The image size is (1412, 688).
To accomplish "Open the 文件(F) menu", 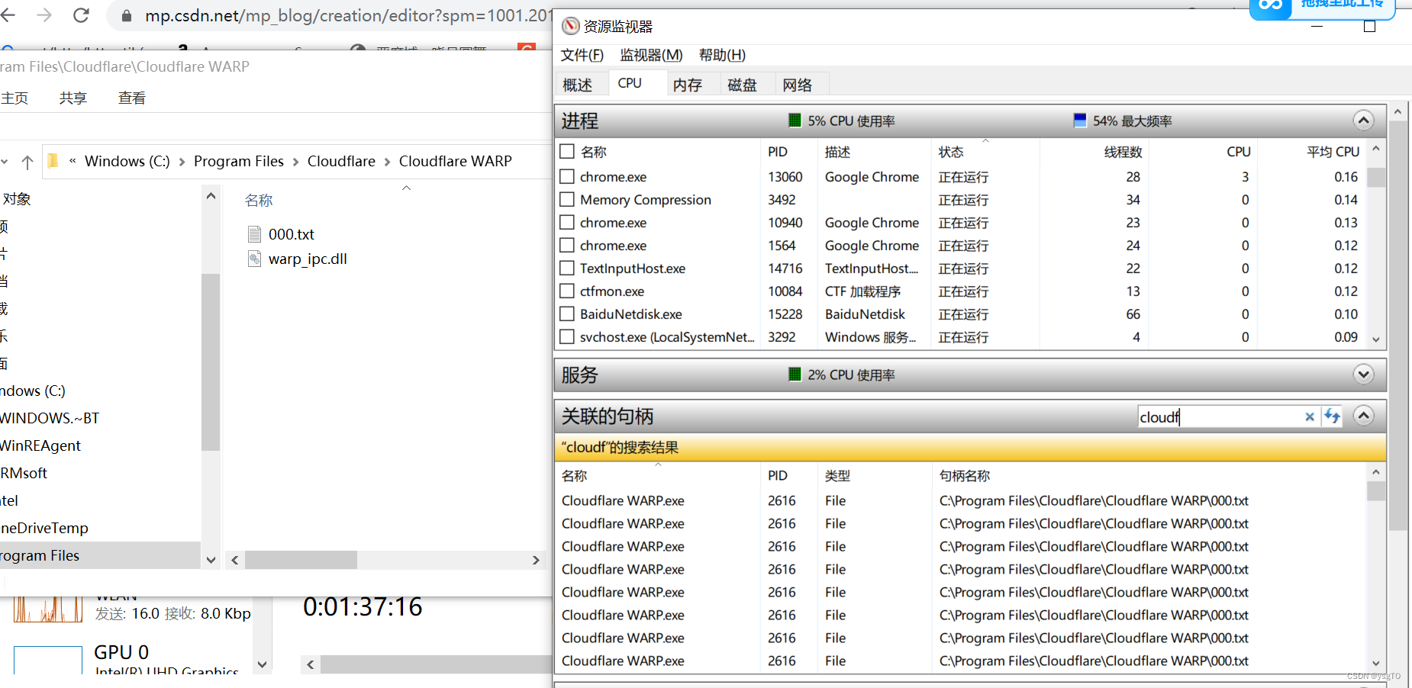I will click(582, 55).
